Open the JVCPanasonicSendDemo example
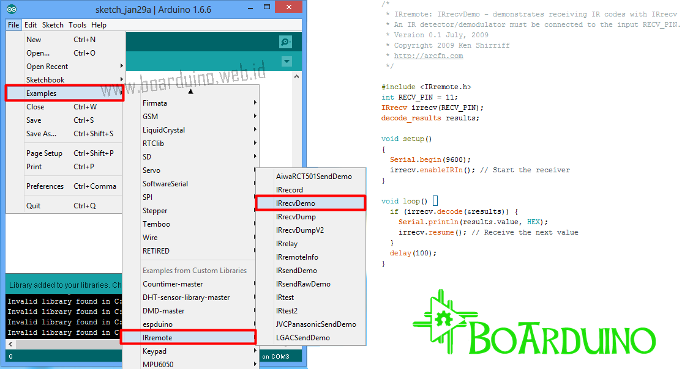The width and height of the screenshot is (682, 369). point(310,324)
